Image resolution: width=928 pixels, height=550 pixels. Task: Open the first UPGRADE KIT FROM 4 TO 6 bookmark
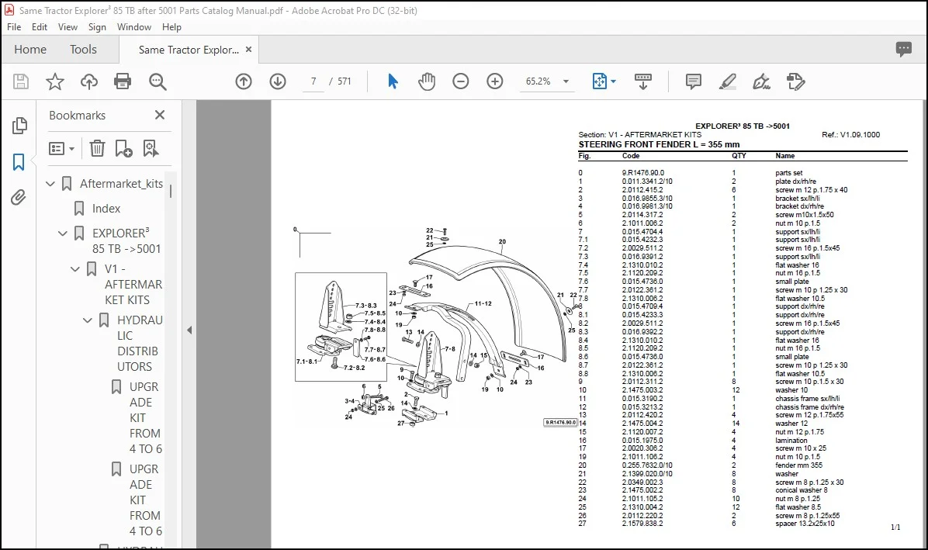(145, 417)
